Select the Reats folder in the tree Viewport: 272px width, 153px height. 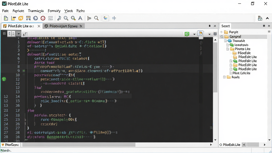point(236,77)
